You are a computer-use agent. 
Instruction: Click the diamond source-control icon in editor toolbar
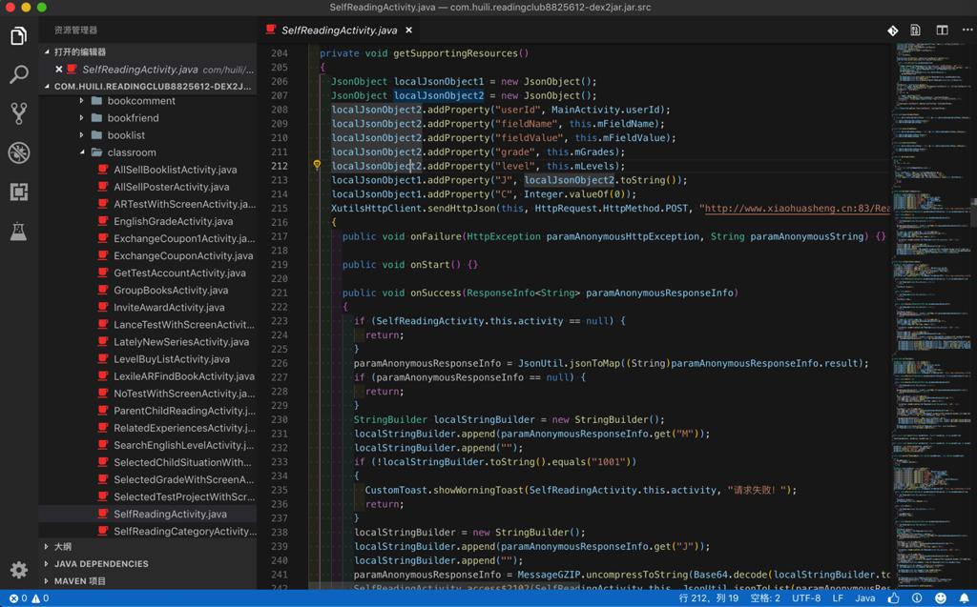(893, 30)
